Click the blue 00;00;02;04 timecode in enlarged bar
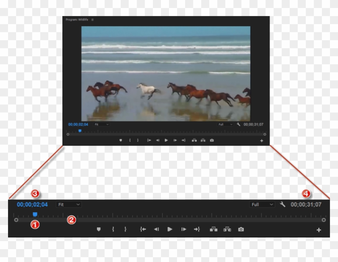This screenshot has height=262, width=338. 32,205
